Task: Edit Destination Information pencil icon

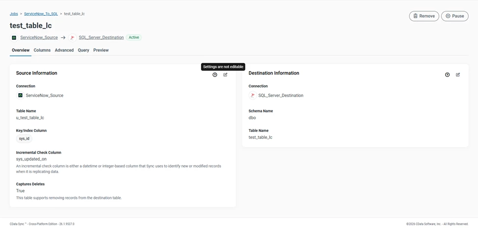Action: tap(458, 75)
